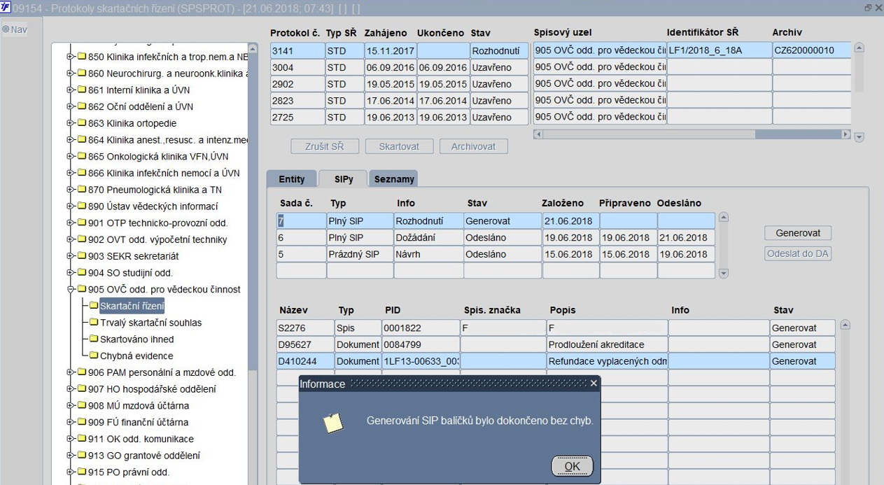Click the application logo icon in title bar
The width and height of the screenshot is (884, 485).
[x=6, y=7]
